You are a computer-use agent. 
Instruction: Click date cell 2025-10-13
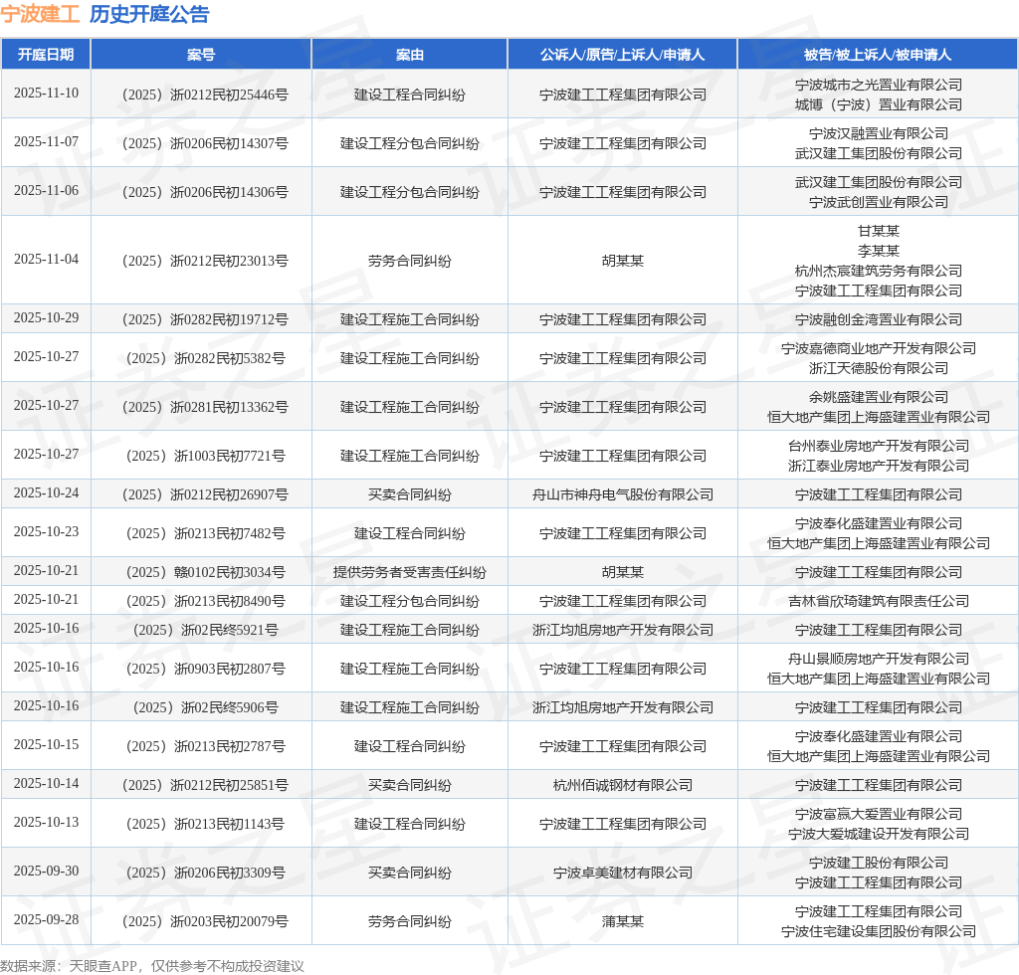(46, 823)
